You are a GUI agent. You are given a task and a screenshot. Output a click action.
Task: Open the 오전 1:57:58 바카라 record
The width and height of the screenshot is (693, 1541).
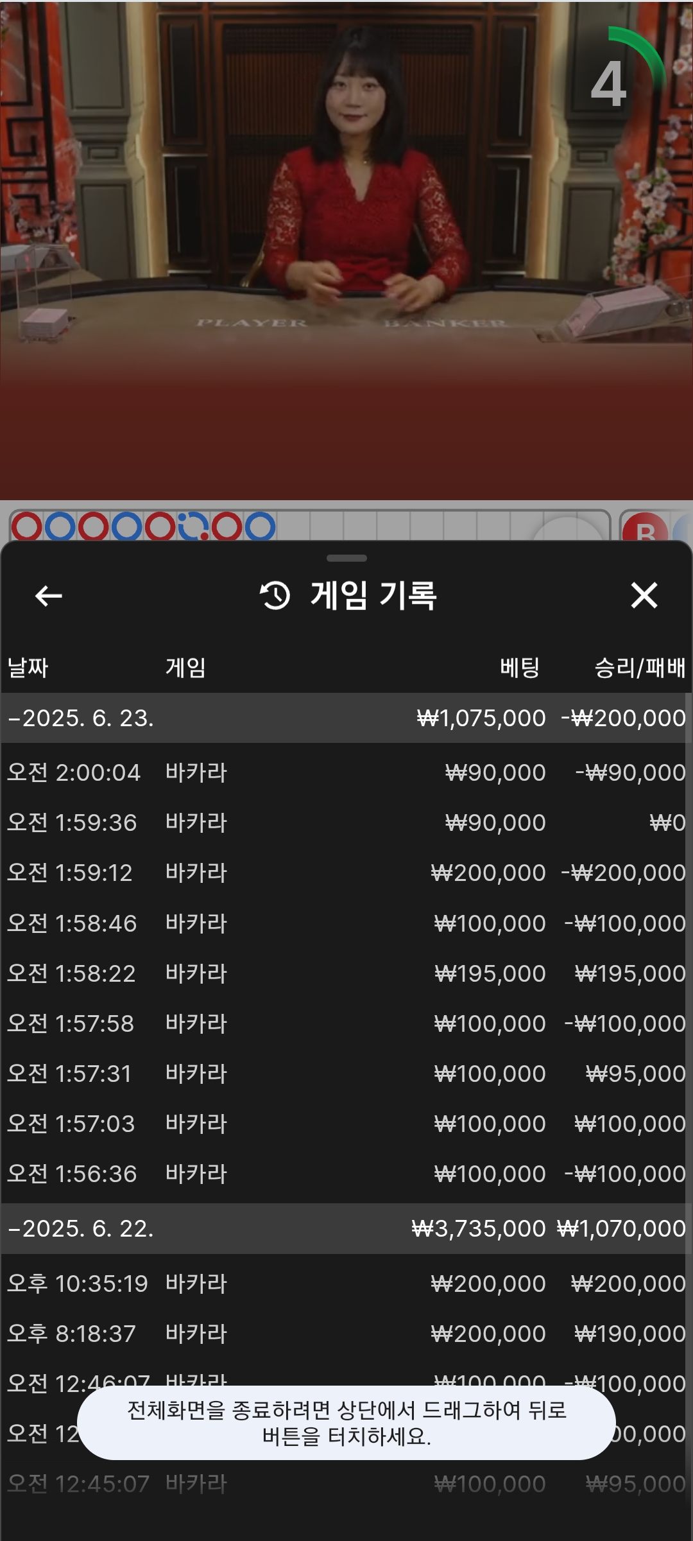click(346, 1023)
